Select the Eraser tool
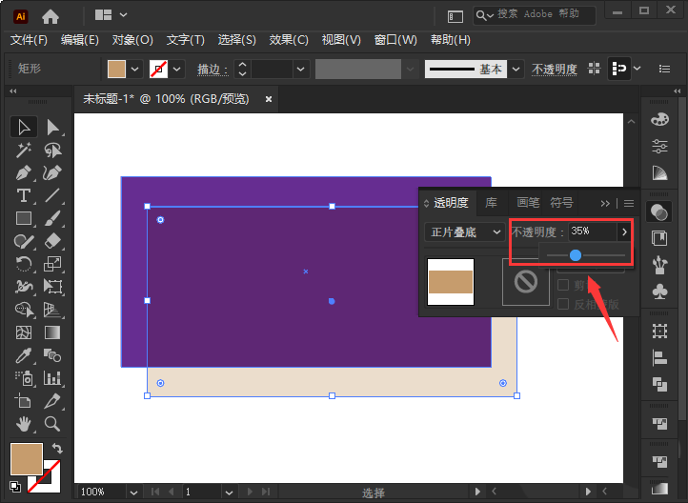Viewport: 688px width, 503px height. click(x=52, y=241)
